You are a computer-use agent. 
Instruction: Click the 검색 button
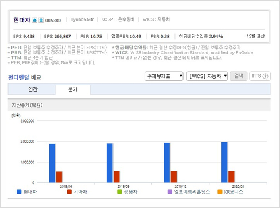(x=239, y=76)
